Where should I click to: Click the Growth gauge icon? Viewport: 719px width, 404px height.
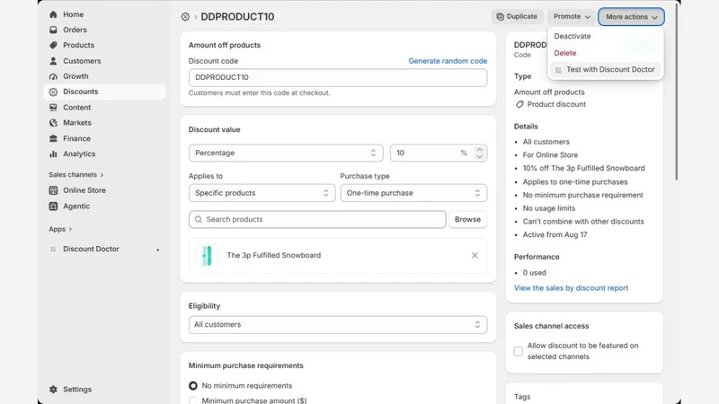pyautogui.click(x=53, y=76)
